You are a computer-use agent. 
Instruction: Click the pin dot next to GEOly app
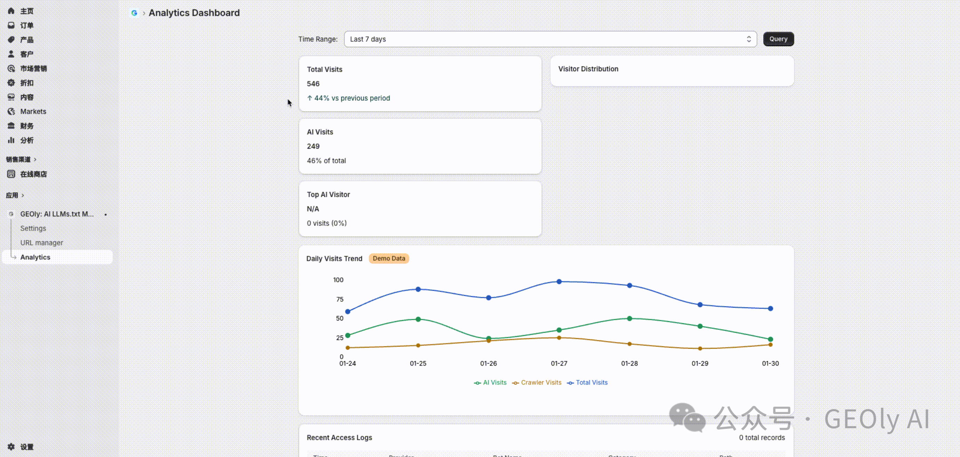(x=106, y=215)
